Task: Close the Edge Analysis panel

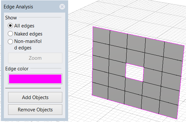Action: [x=62, y=7]
